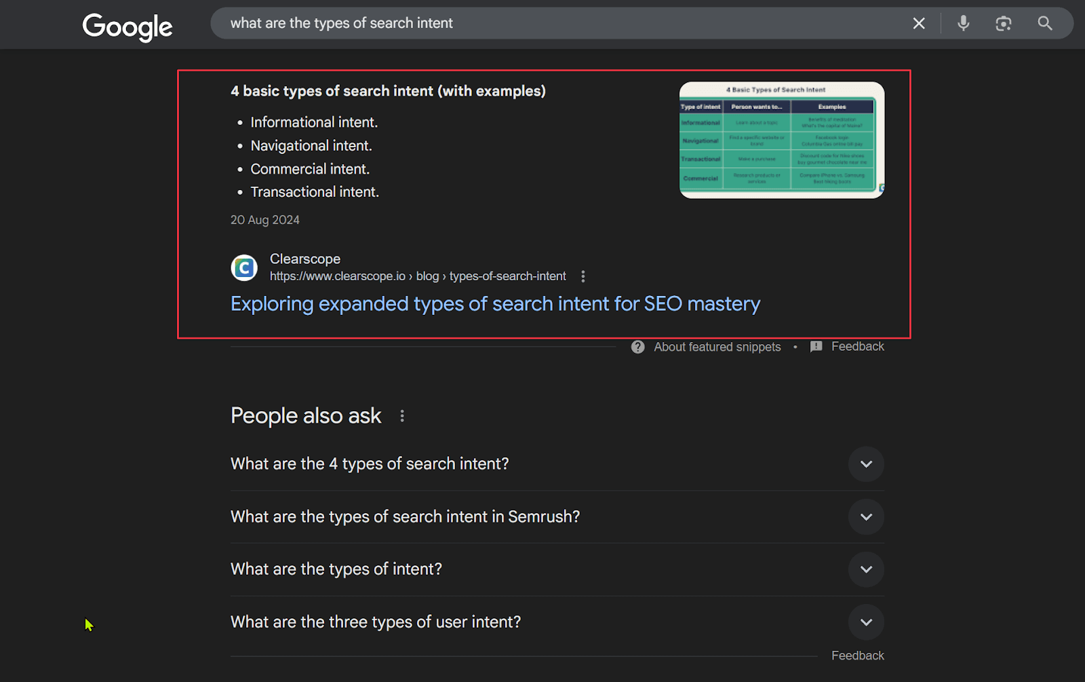Screen dimensions: 1085x682
Task: Click the Clearscope favicon icon
Action: point(244,267)
